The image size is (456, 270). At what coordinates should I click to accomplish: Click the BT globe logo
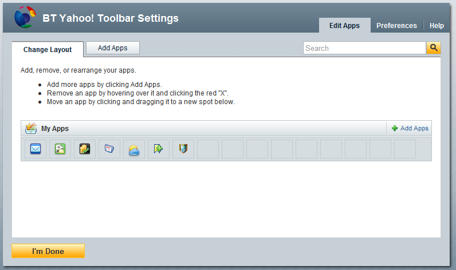click(x=25, y=17)
